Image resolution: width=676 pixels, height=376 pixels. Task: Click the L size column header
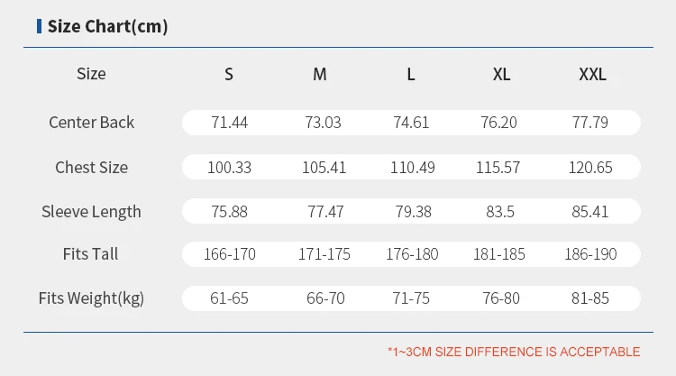[411, 75]
